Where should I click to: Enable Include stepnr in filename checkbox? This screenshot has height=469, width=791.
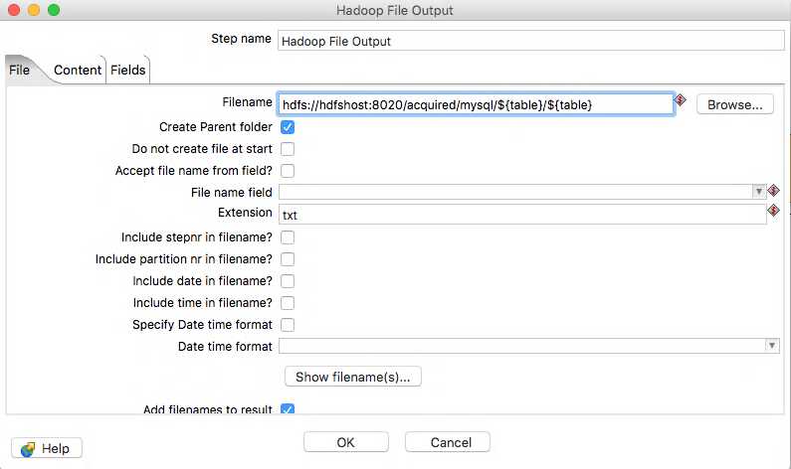point(288,237)
